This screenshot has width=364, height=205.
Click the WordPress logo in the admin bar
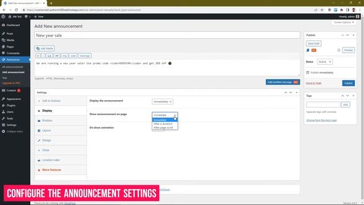coord(3,17)
